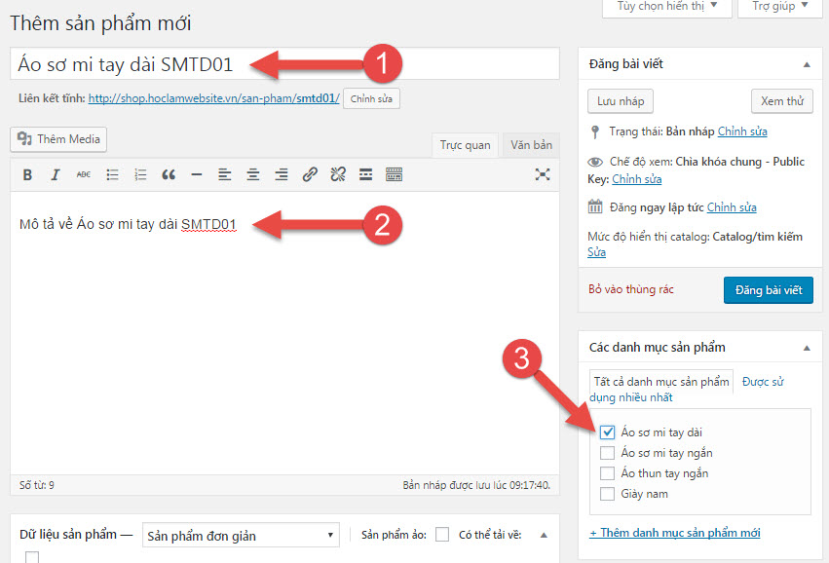Collapse the Các danh mục sản phẩm panel

(807, 348)
